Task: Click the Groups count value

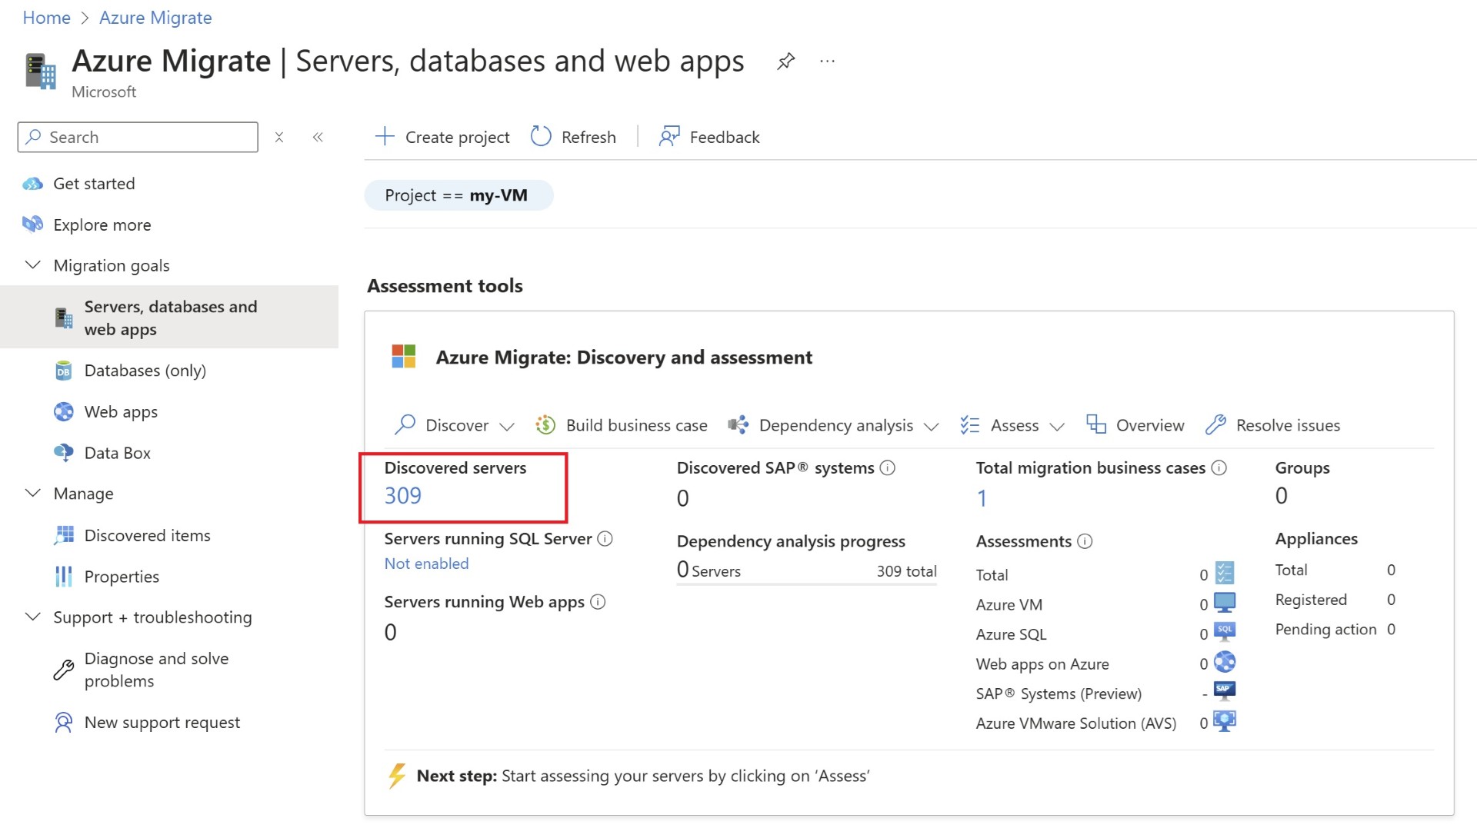Action: tap(1282, 496)
